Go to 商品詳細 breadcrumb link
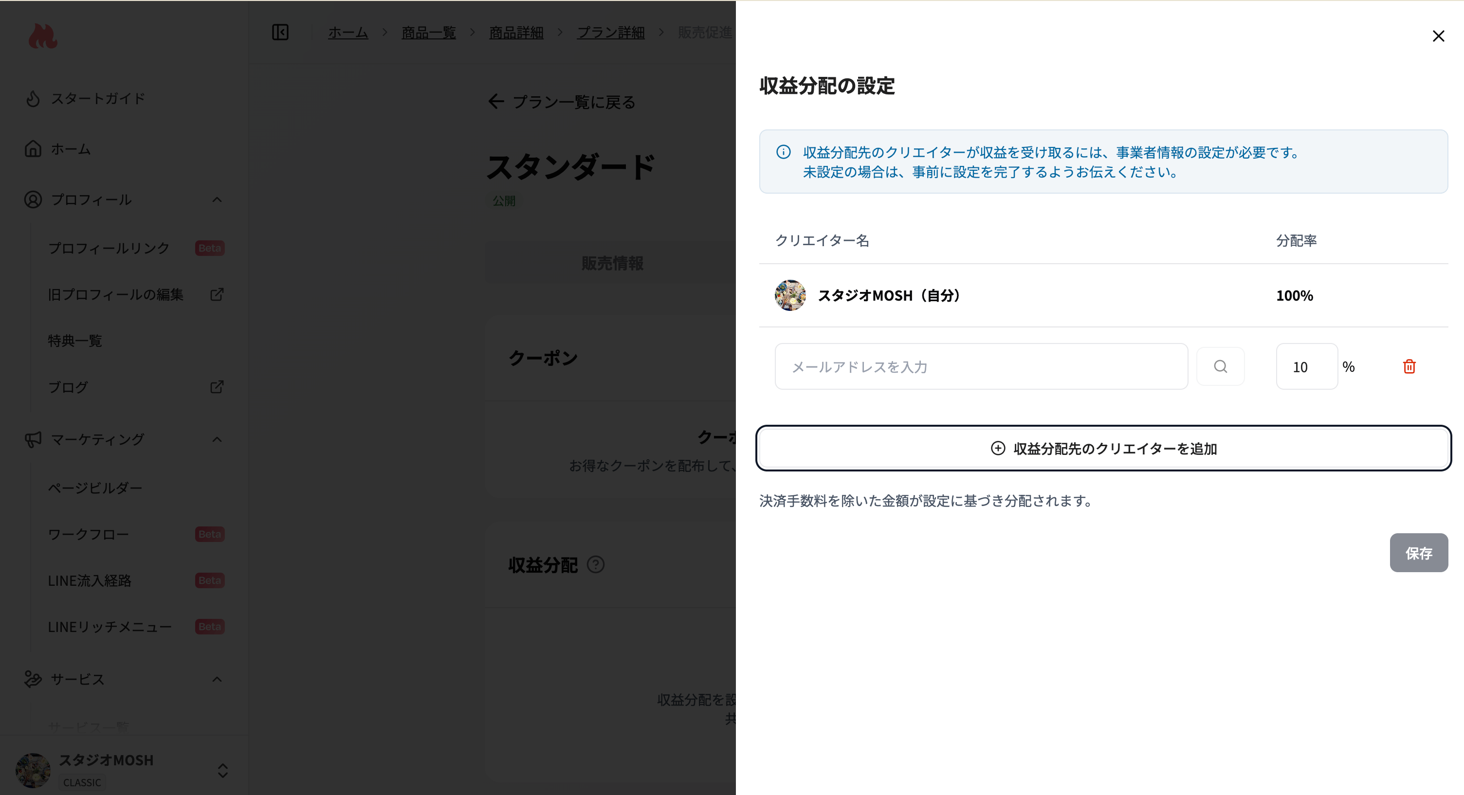Viewport: 1464px width, 795px height. click(516, 33)
